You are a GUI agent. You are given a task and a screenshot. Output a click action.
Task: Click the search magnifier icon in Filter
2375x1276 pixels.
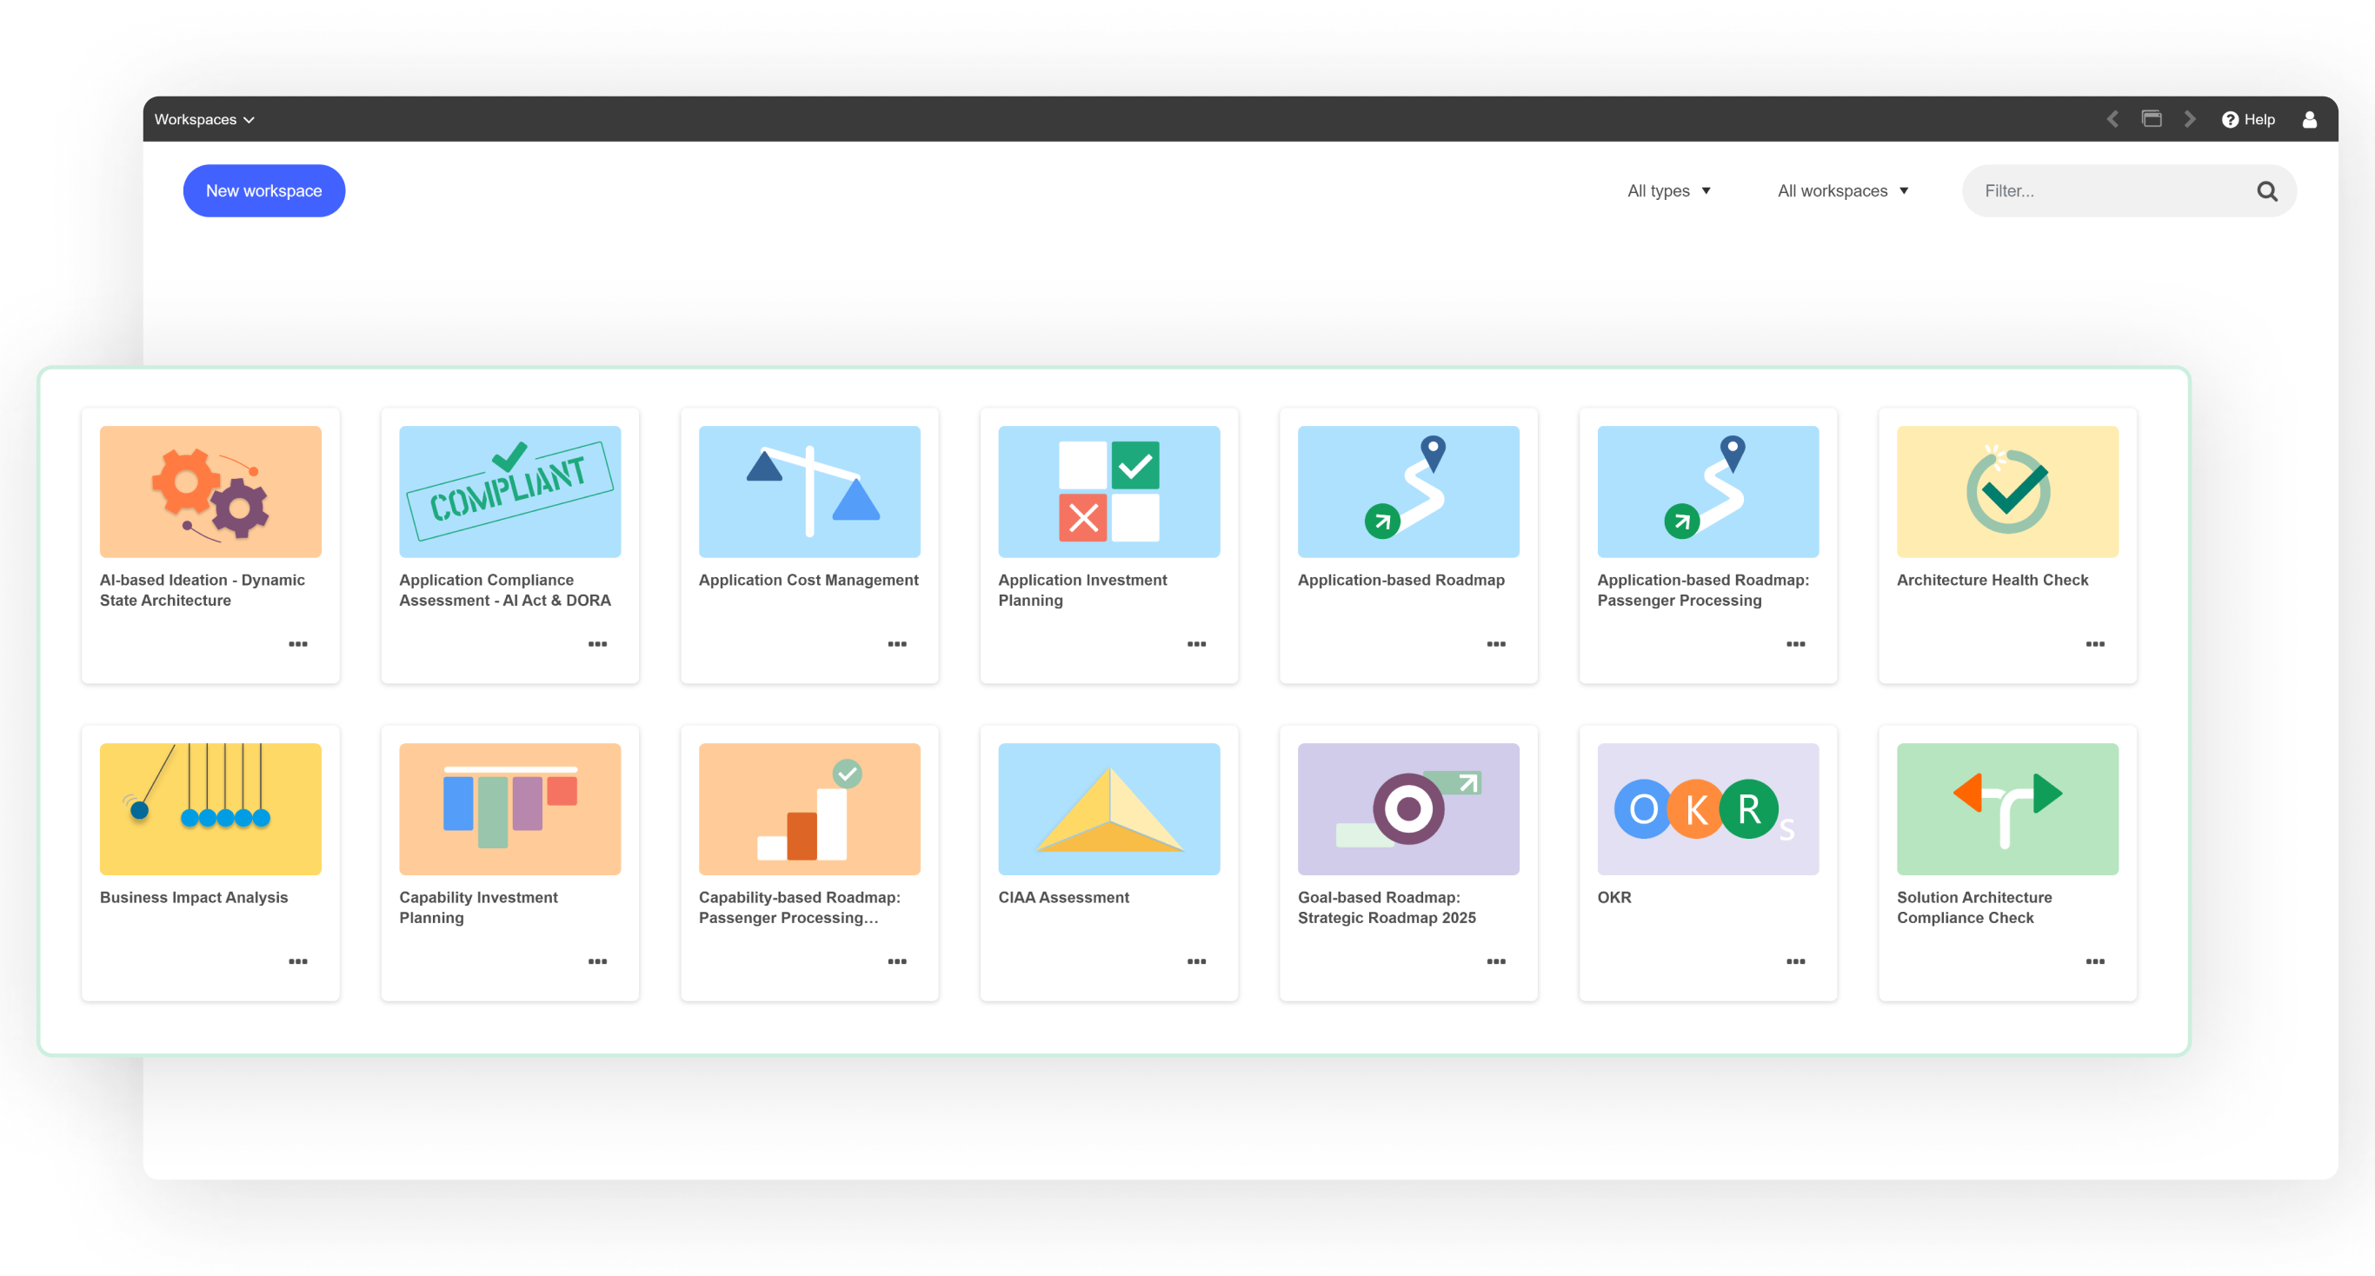2266,191
